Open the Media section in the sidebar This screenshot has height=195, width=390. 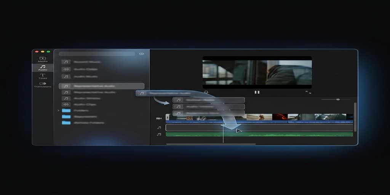point(43,59)
